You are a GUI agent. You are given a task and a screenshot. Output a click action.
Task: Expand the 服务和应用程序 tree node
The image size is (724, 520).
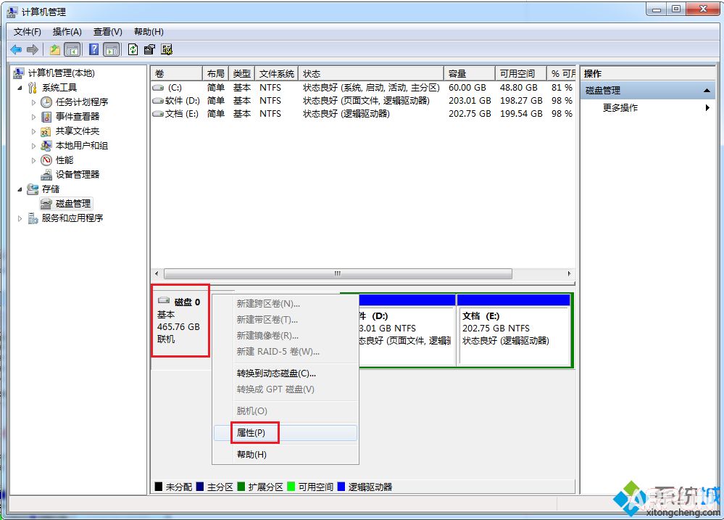(20, 218)
